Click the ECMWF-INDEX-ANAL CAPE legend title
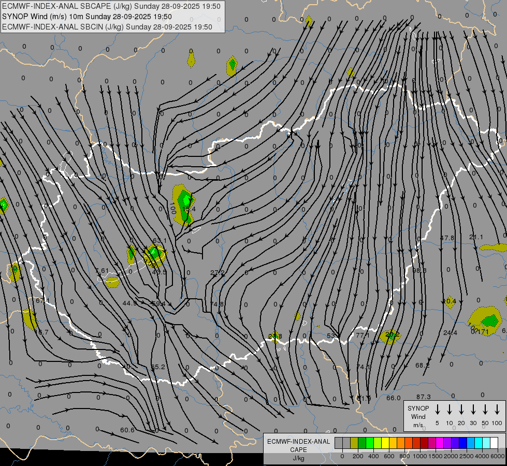 coord(298,446)
